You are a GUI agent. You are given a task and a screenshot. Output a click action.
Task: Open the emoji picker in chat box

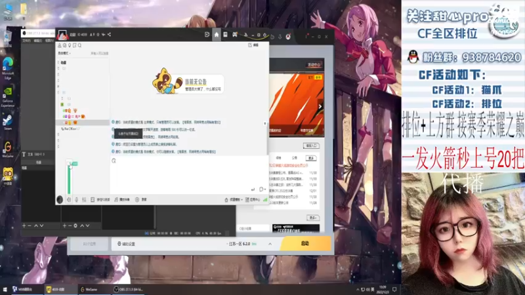point(114,161)
